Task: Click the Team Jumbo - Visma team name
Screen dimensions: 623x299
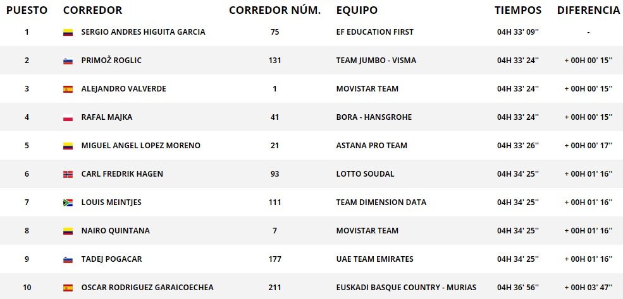Action: click(x=376, y=61)
